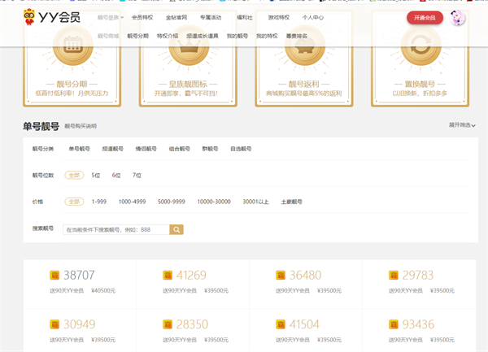This screenshot has width=488, height=352.
Task: Select the 频道靓号 category tab
Action: (113, 149)
